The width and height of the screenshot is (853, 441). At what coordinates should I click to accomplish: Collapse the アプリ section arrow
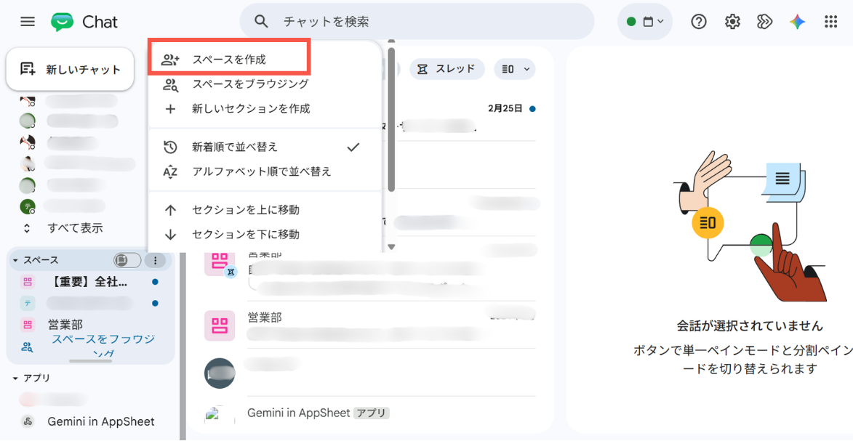coord(16,378)
